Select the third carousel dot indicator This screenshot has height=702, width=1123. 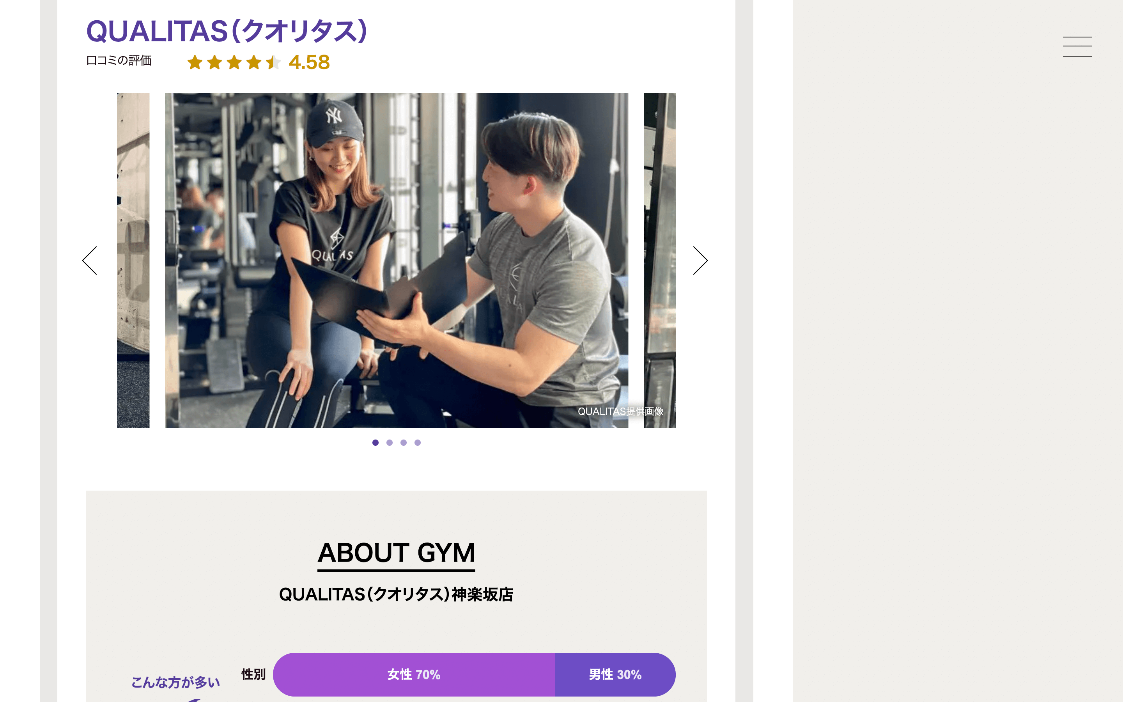click(x=403, y=443)
